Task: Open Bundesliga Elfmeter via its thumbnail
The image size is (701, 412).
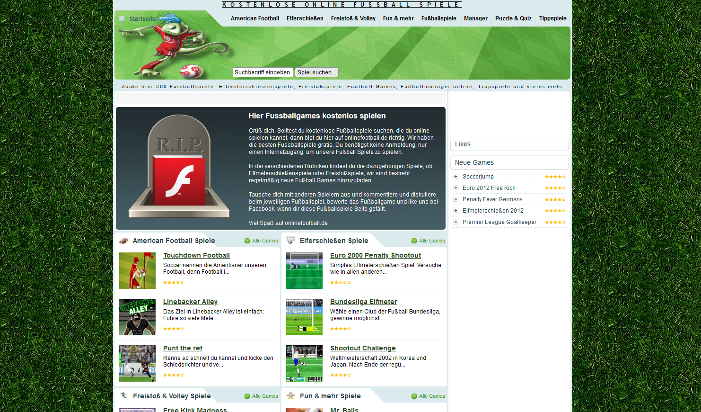Action: (x=304, y=317)
